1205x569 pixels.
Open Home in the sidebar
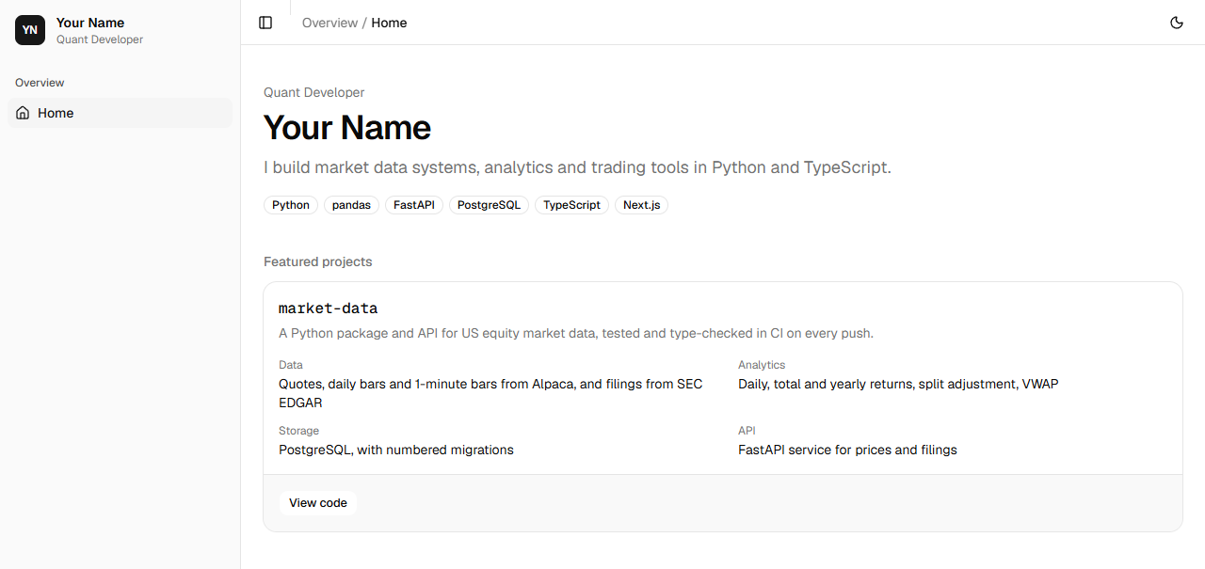[120, 113]
